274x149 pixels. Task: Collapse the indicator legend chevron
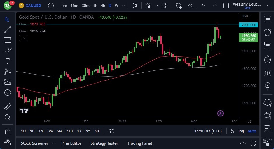click(x=23, y=38)
